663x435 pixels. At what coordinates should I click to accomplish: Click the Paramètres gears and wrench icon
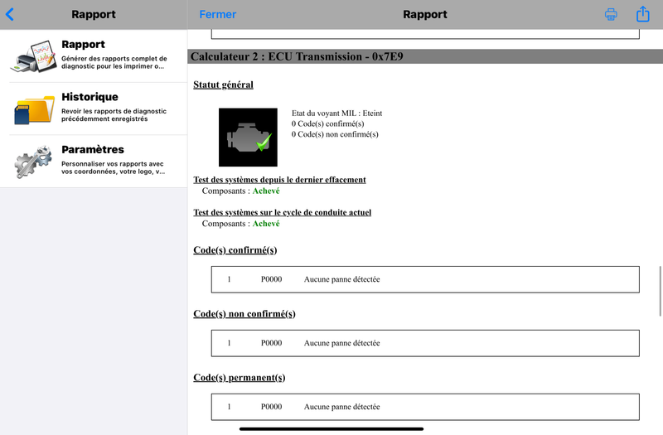point(32,162)
